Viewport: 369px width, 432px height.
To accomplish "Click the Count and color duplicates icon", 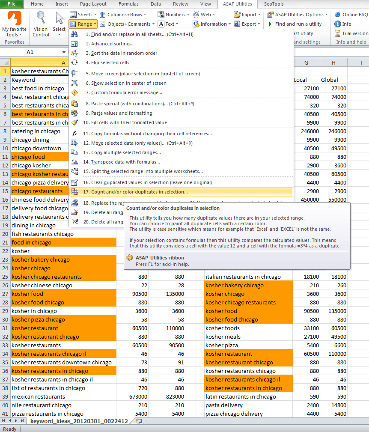I will click(74, 192).
